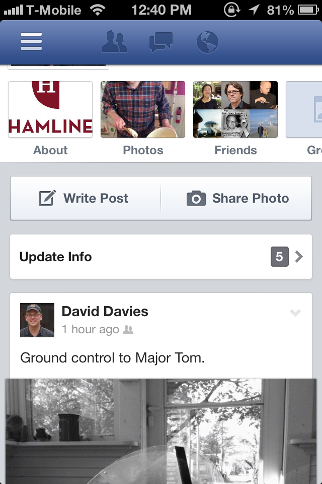The height and width of the screenshot is (484, 322).
Task: Open the black and white post photo
Action: [x=161, y=431]
